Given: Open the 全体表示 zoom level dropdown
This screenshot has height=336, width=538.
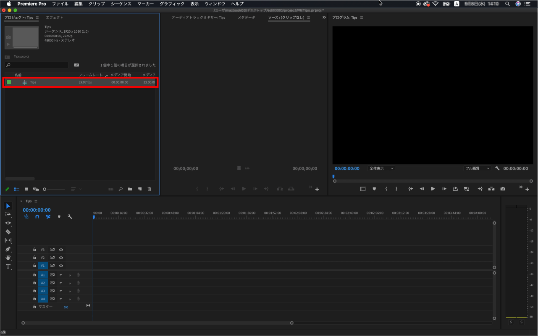Looking at the screenshot, I should (x=381, y=168).
